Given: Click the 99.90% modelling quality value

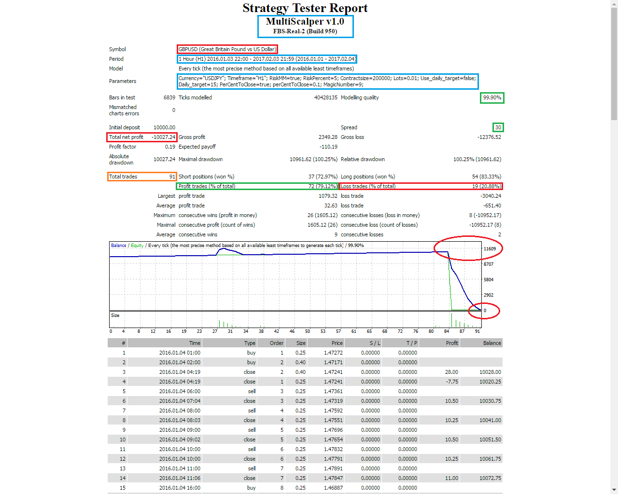Looking at the screenshot, I should (x=492, y=98).
